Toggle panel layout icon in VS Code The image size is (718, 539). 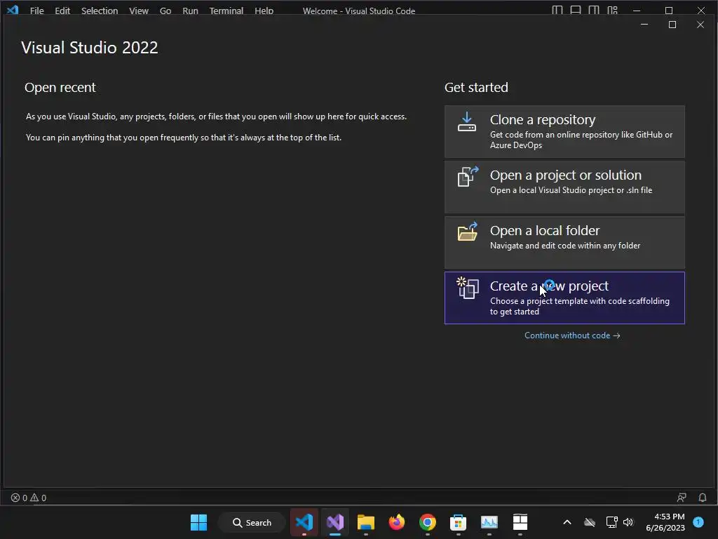tap(576, 10)
